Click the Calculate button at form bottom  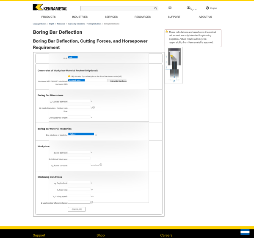point(77,209)
